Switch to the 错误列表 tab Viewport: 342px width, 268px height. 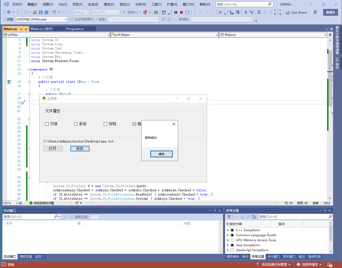tap(315, 257)
